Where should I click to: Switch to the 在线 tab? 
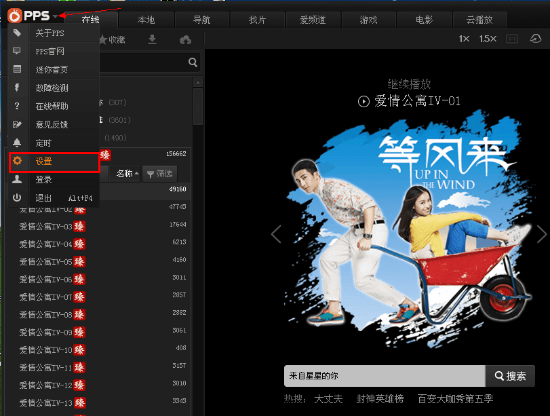pyautogui.click(x=90, y=20)
